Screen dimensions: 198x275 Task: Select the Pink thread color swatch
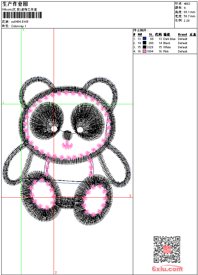coord(145,51)
